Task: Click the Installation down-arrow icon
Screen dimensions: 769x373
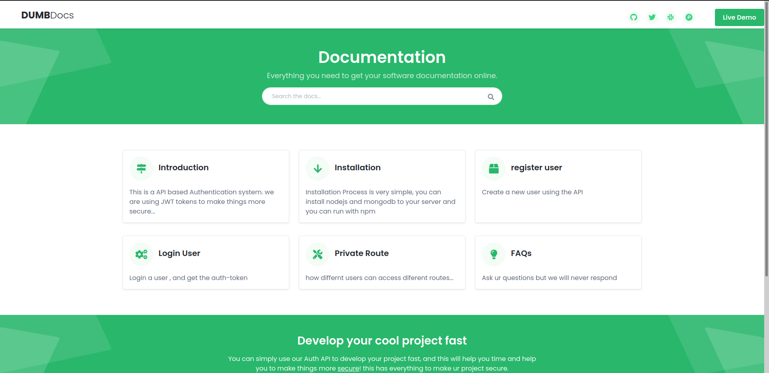Action: point(318,169)
